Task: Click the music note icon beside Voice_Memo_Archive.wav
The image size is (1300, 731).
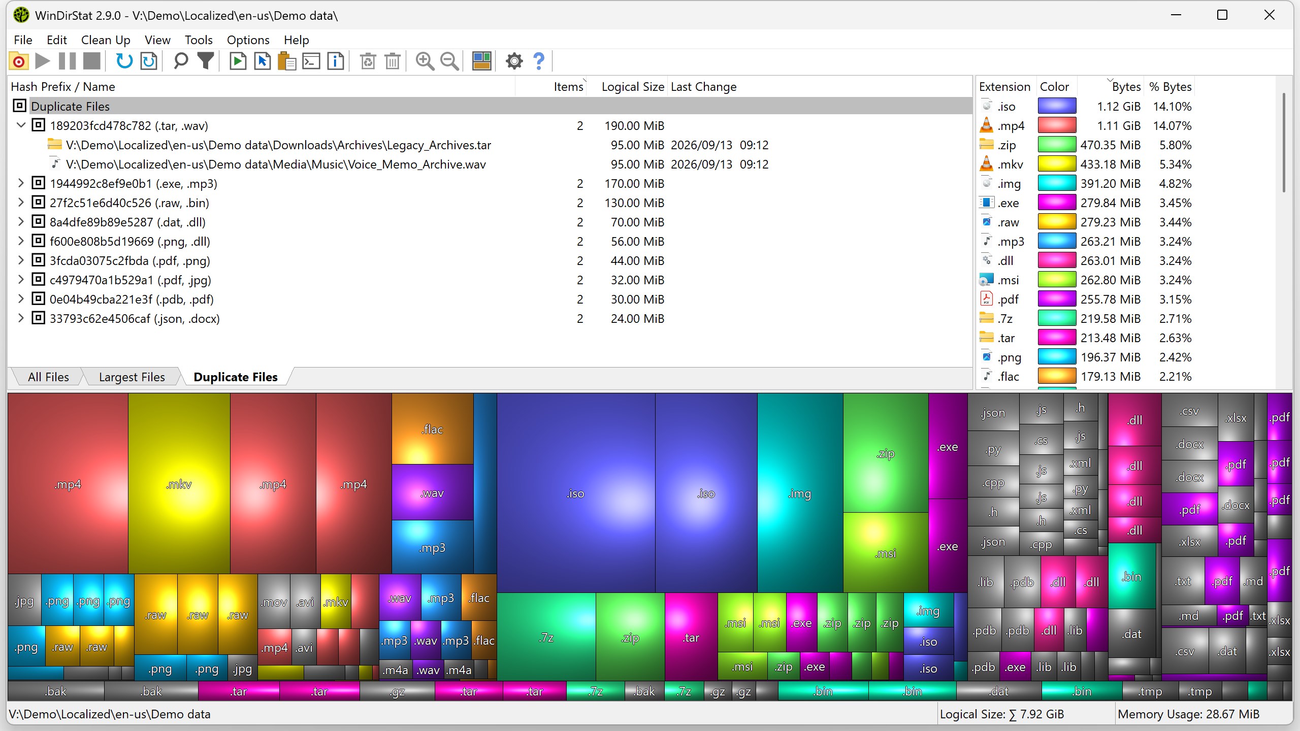Action: click(x=55, y=164)
